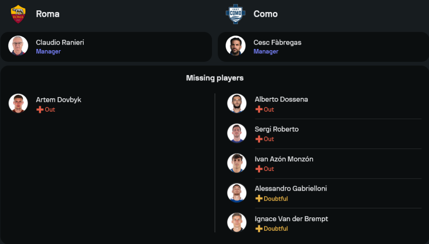Open Alessandro Gabrielloni player name

291,189
